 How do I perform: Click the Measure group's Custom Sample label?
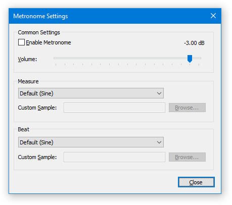pos(37,108)
